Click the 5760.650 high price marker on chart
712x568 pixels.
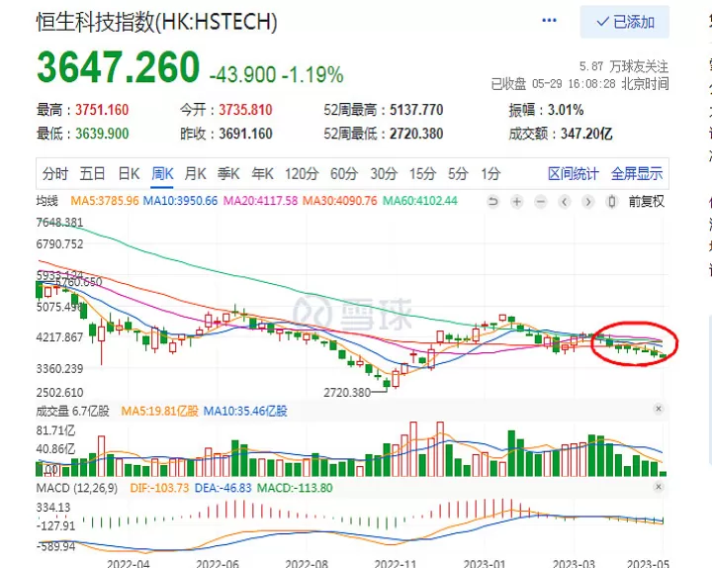coord(78,282)
